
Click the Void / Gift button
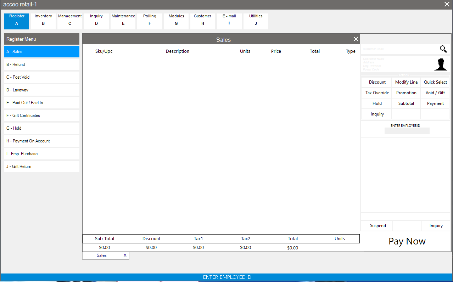pyautogui.click(x=435, y=93)
